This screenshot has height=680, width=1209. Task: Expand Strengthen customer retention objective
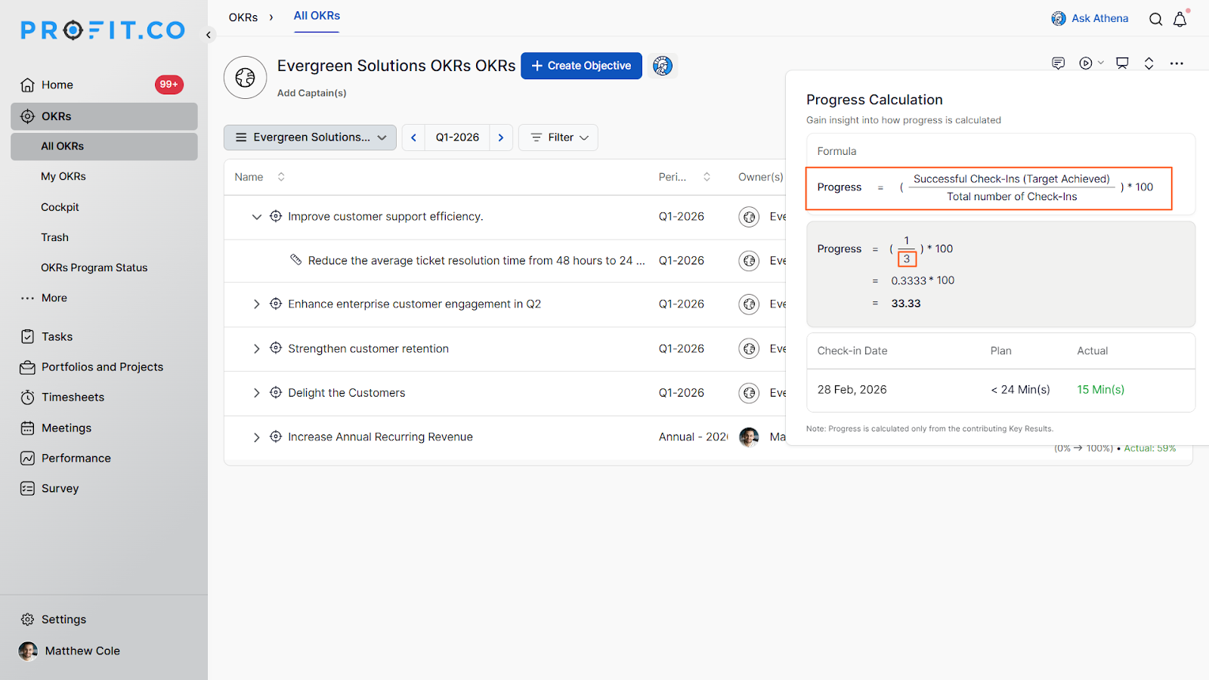256,348
